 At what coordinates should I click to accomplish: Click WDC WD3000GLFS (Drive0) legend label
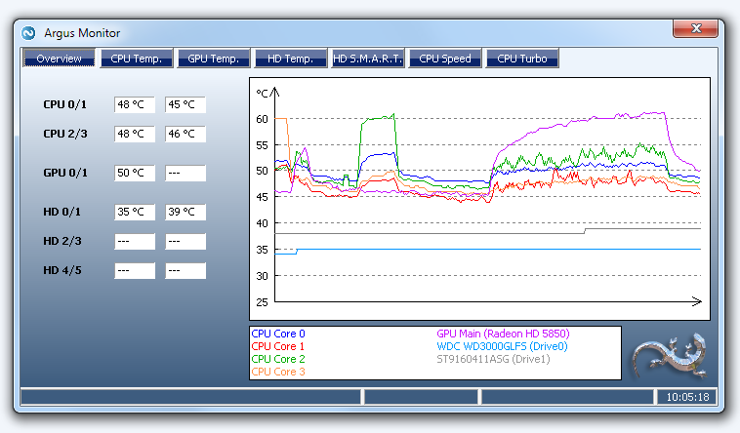[x=502, y=346]
